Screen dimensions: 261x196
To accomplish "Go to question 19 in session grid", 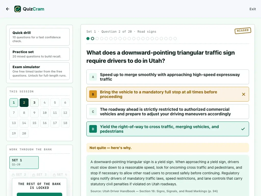I will 14,133.
